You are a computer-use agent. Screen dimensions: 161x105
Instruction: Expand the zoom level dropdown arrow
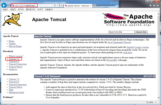[156, 102]
